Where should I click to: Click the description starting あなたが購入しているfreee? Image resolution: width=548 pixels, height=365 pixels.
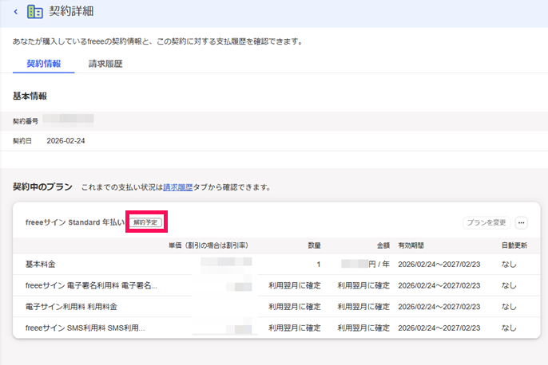coord(157,41)
